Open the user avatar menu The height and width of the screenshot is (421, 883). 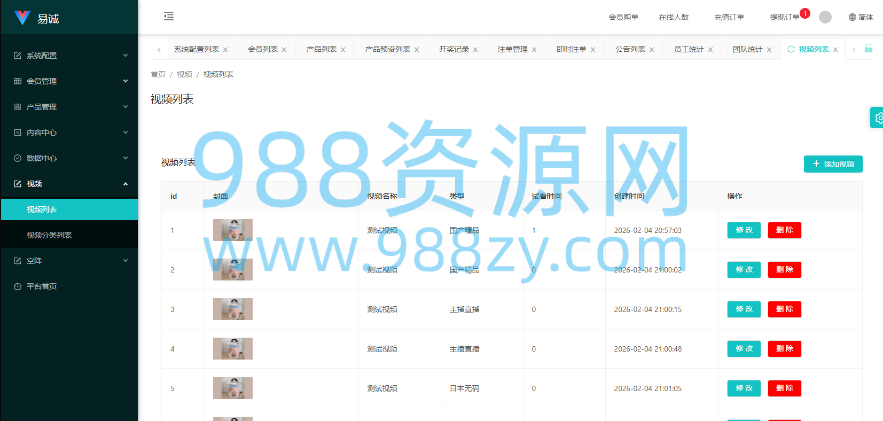coord(825,17)
